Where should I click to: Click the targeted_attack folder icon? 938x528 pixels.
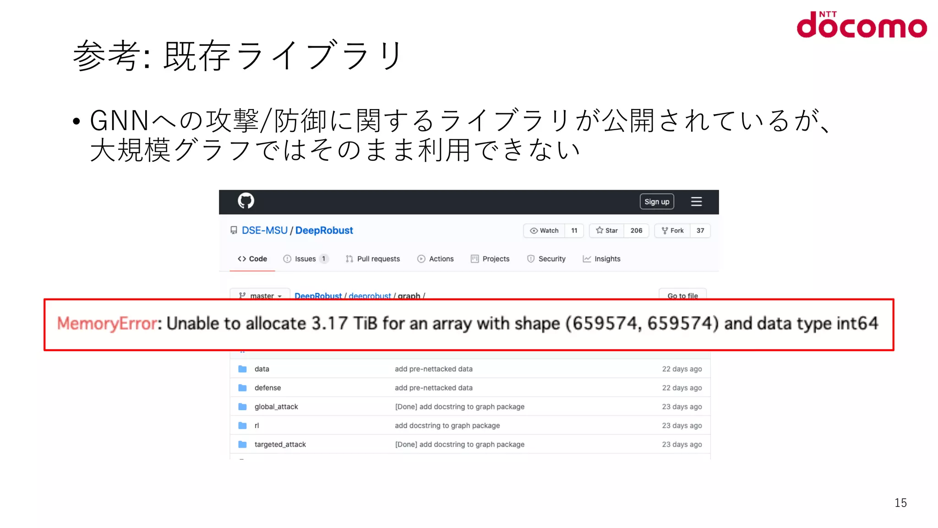pyautogui.click(x=243, y=445)
